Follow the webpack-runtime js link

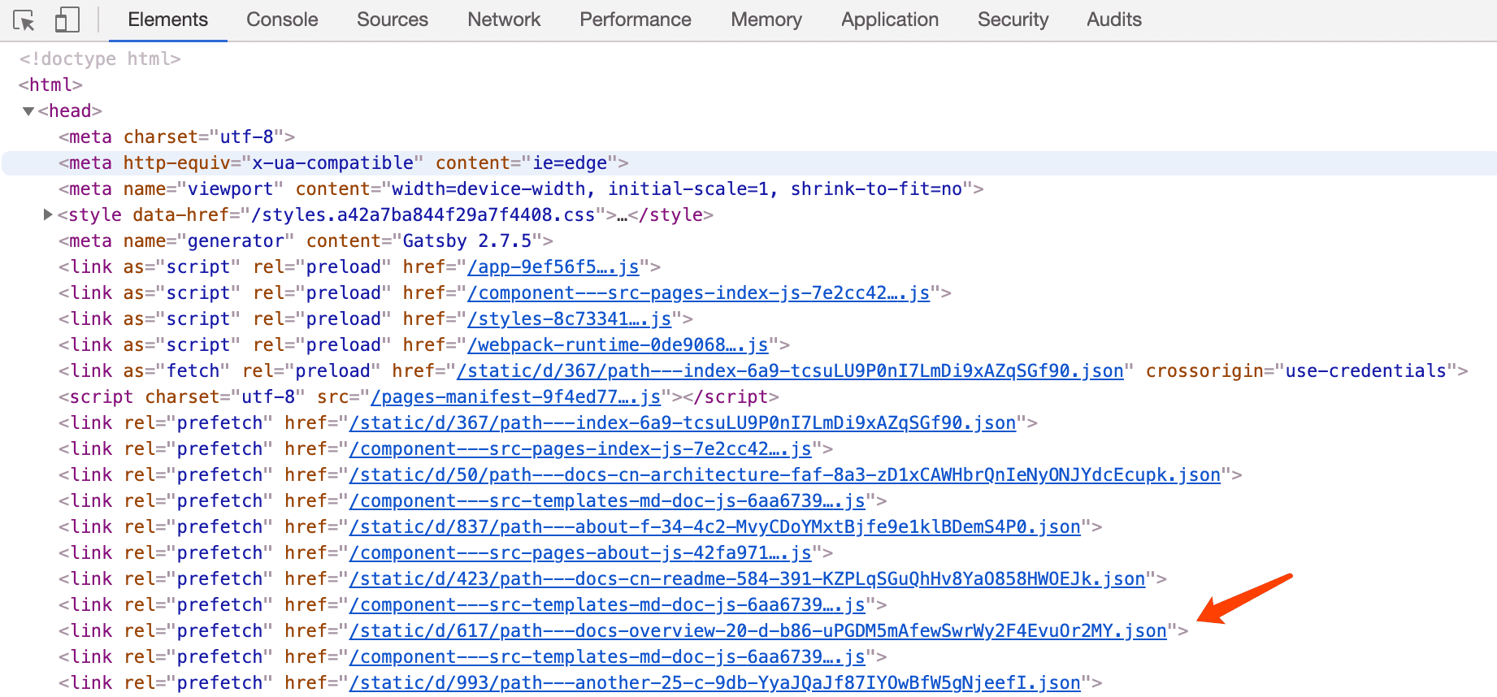coord(618,345)
